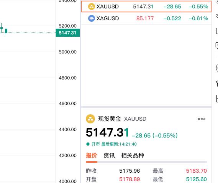Switch to the 相关品种 tab
The image size is (218, 183).
[x=132, y=155]
